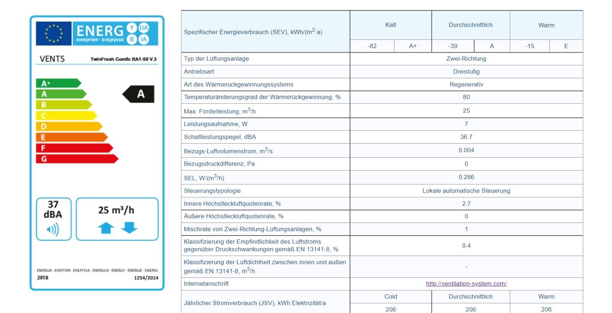Click the Klassifizierung der Luftdichtheit row label
Viewport: 612px width, 313px height.
pyautogui.click(x=265, y=266)
